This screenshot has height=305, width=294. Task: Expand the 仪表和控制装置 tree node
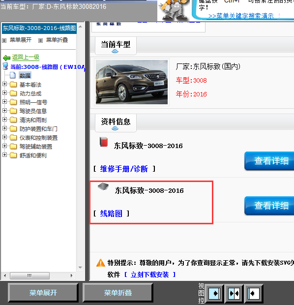(x=4, y=137)
